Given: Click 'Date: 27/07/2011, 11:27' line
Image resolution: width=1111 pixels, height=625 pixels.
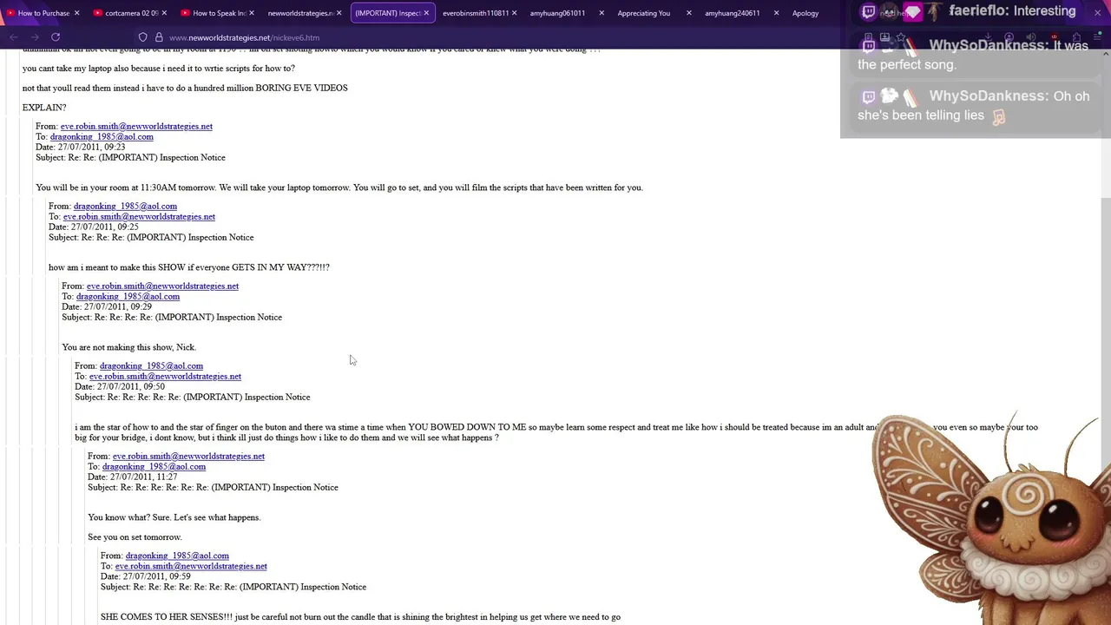Looking at the screenshot, I should [x=132, y=477].
